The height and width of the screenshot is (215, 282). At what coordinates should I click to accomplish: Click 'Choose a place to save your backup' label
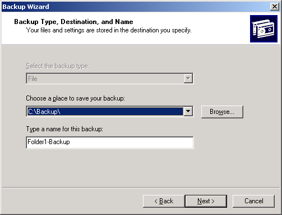click(x=75, y=98)
